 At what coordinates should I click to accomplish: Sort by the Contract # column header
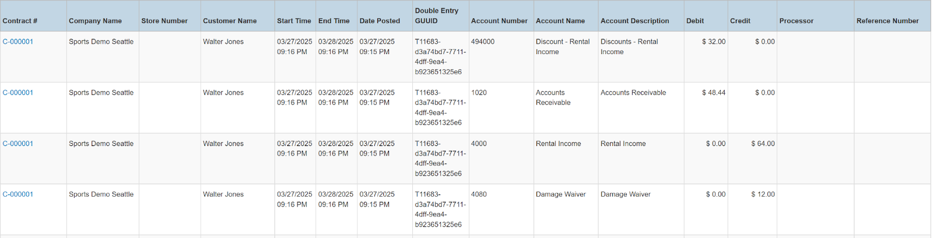click(x=20, y=21)
